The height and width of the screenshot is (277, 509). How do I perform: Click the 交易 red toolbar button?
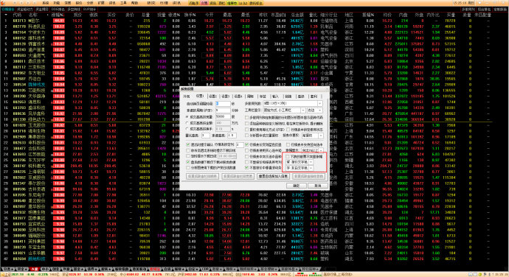coord(204,3)
